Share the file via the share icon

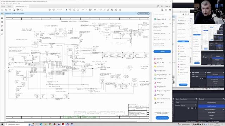[162, 10]
